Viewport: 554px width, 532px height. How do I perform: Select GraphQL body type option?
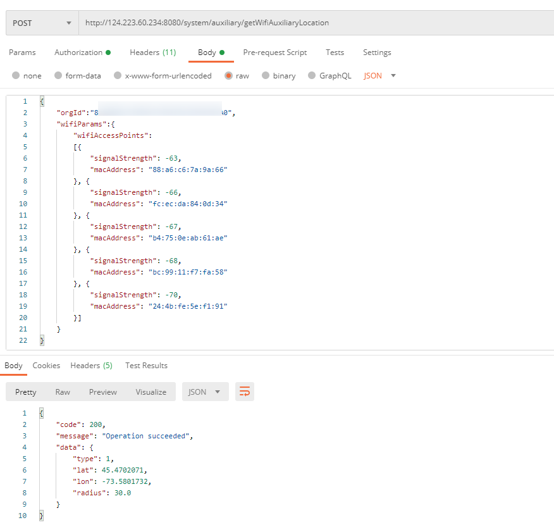(x=312, y=76)
